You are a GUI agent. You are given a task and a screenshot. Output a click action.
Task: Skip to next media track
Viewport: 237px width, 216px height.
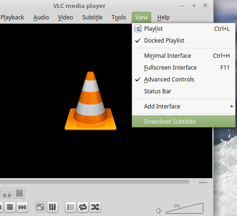pos(22,207)
